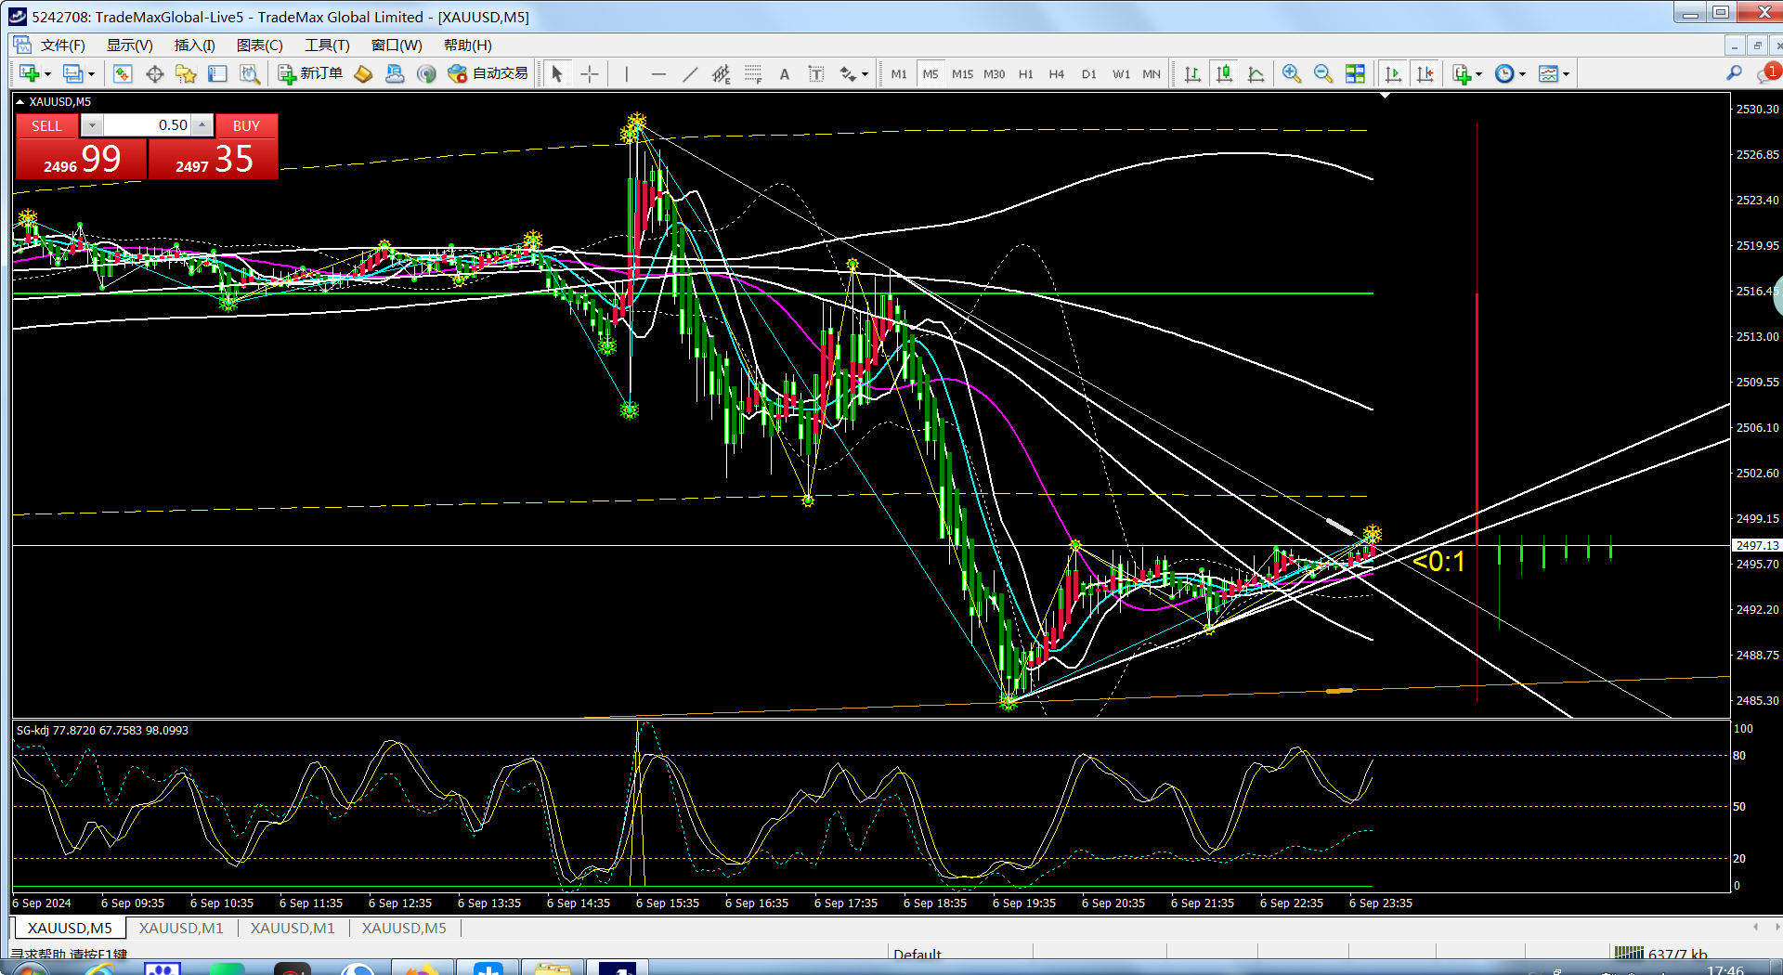1783x975 pixels.
Task: Open the 图表(C) menu
Action: pyautogui.click(x=260, y=45)
